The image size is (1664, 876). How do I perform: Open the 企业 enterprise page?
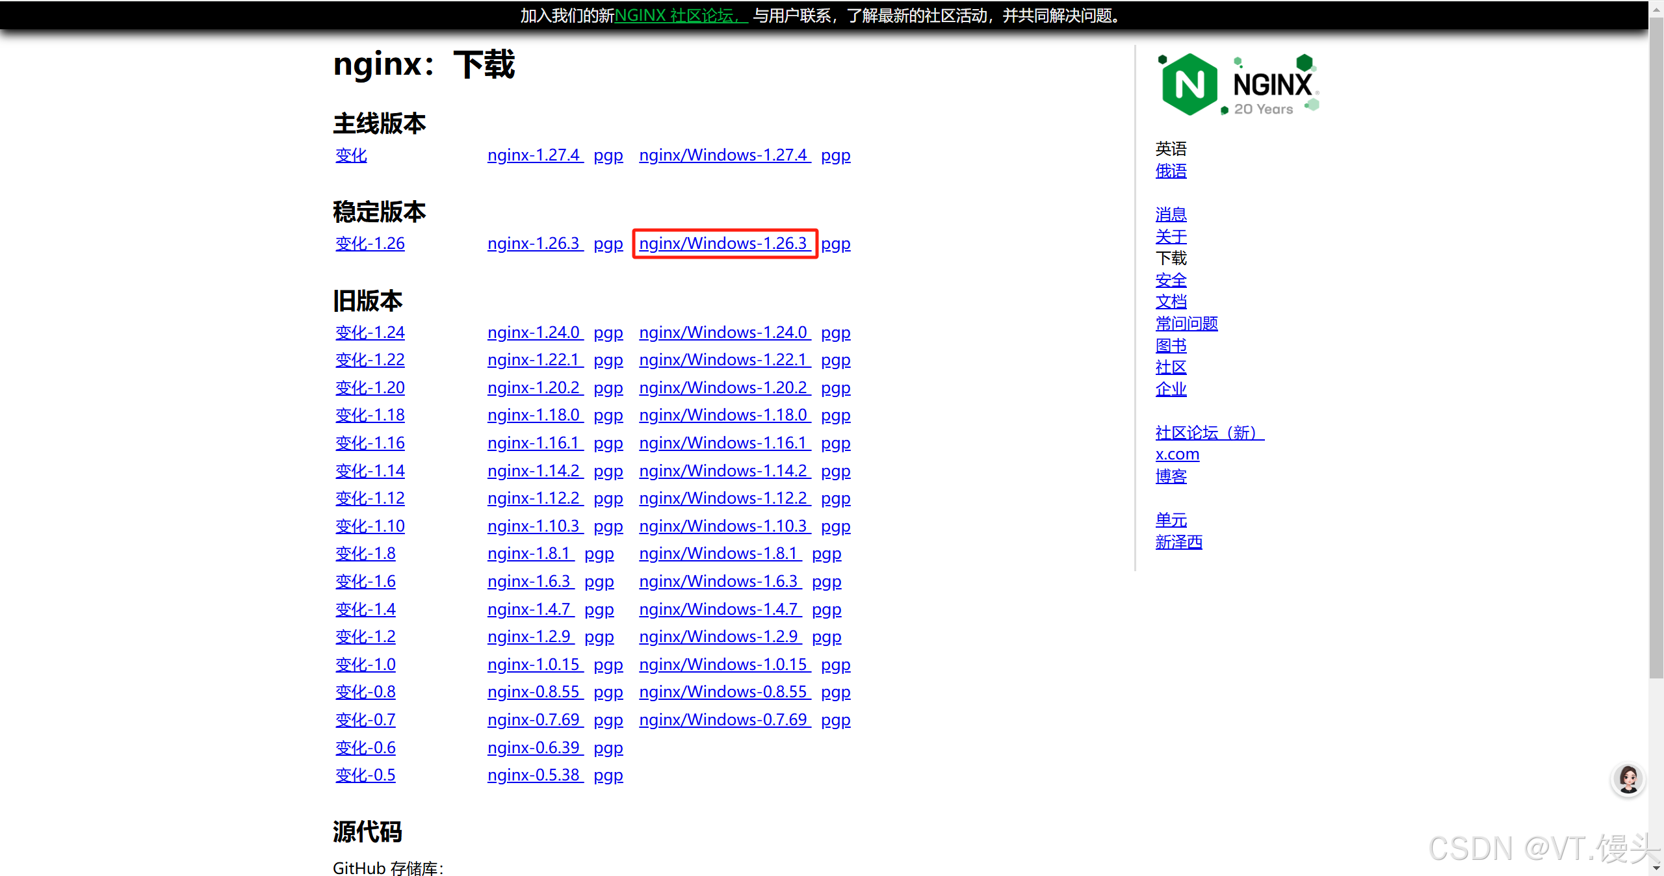click(x=1171, y=389)
